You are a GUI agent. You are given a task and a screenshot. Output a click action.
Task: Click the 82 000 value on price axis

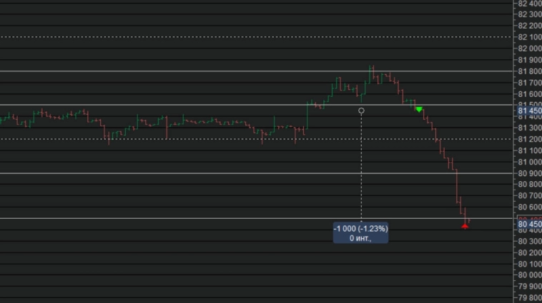[530, 48]
